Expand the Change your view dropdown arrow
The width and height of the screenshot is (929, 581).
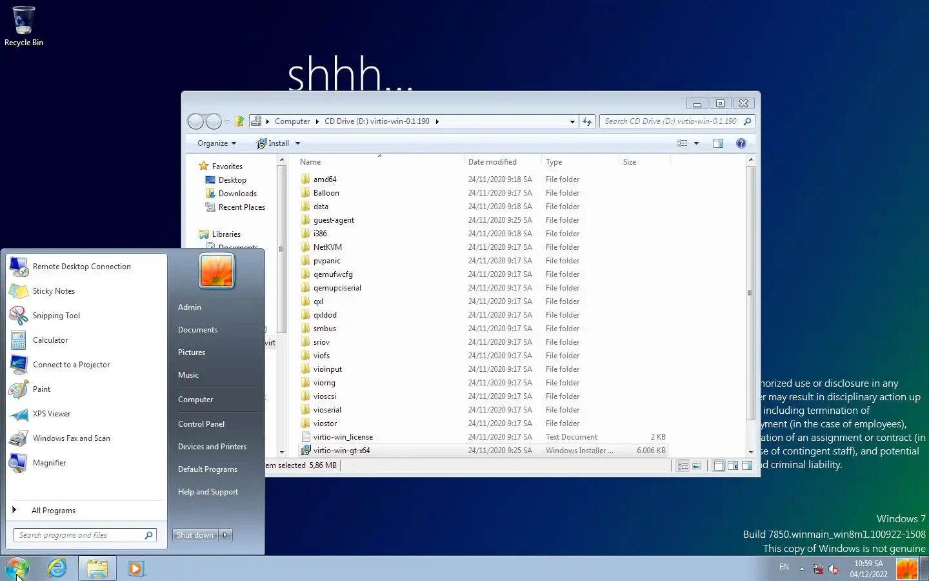click(x=696, y=143)
